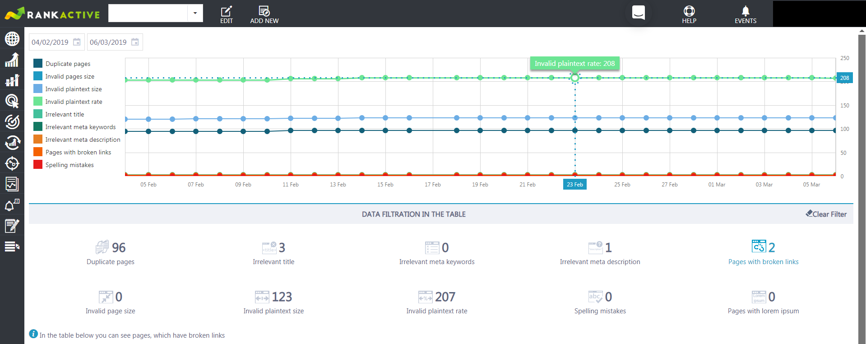This screenshot has height=344, width=866.
Task: Open the crosshair sidebar icon
Action: pyautogui.click(x=12, y=163)
